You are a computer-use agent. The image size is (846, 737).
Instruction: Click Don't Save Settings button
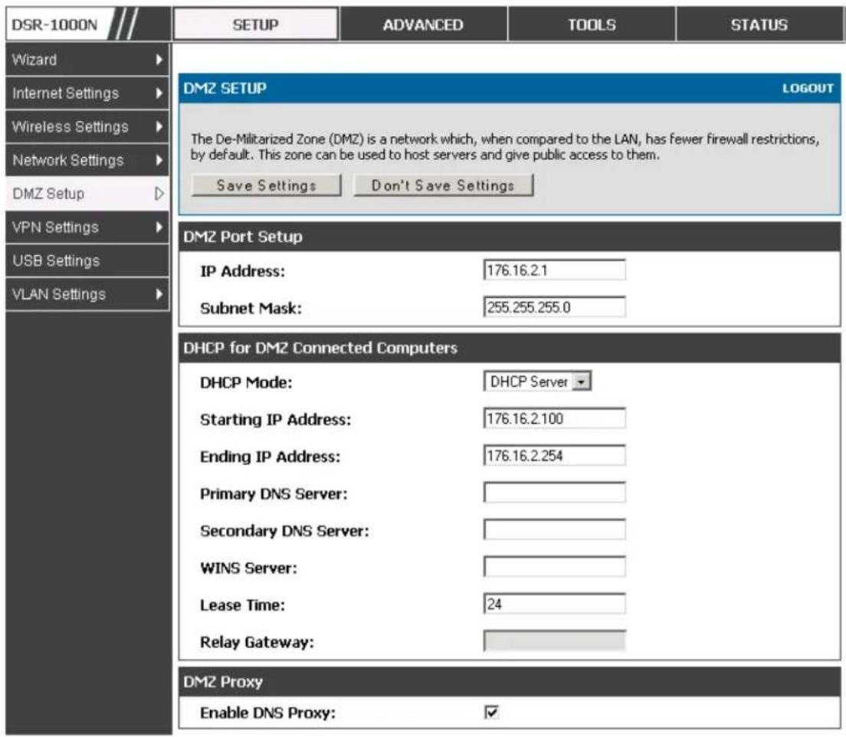coord(443,185)
